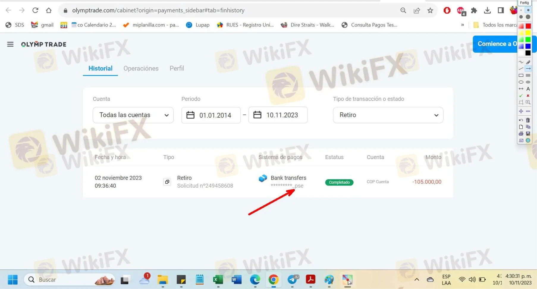
Task: Open Excel from the taskbar
Action: tap(218, 279)
